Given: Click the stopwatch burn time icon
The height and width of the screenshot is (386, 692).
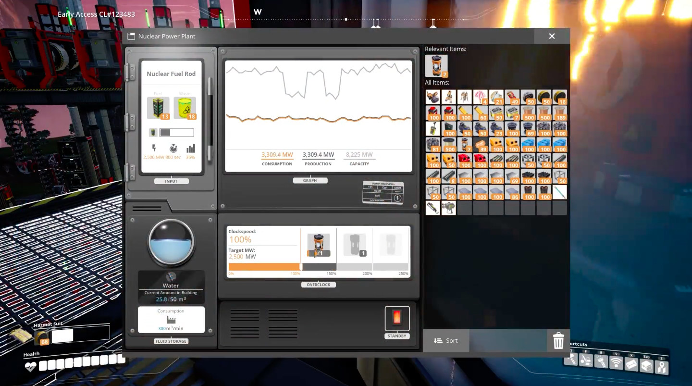Looking at the screenshot, I should coord(173,148).
